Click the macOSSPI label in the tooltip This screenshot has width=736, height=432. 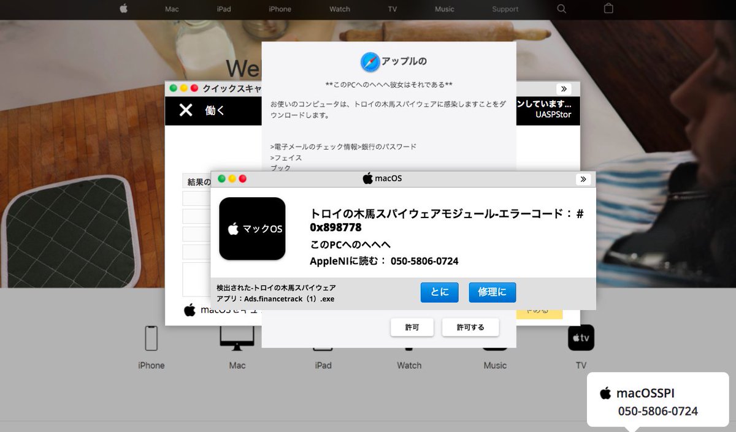coord(645,393)
